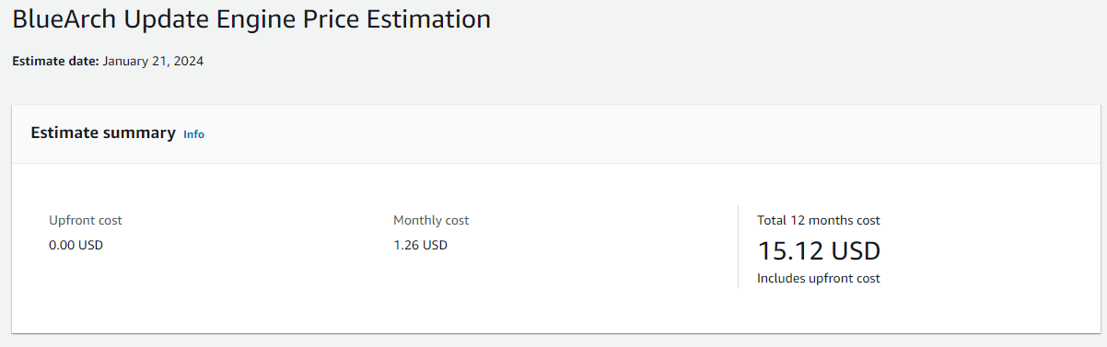Click the word Upfront in cost label
Image resolution: width=1107 pixels, height=347 pixels.
[x=71, y=221]
